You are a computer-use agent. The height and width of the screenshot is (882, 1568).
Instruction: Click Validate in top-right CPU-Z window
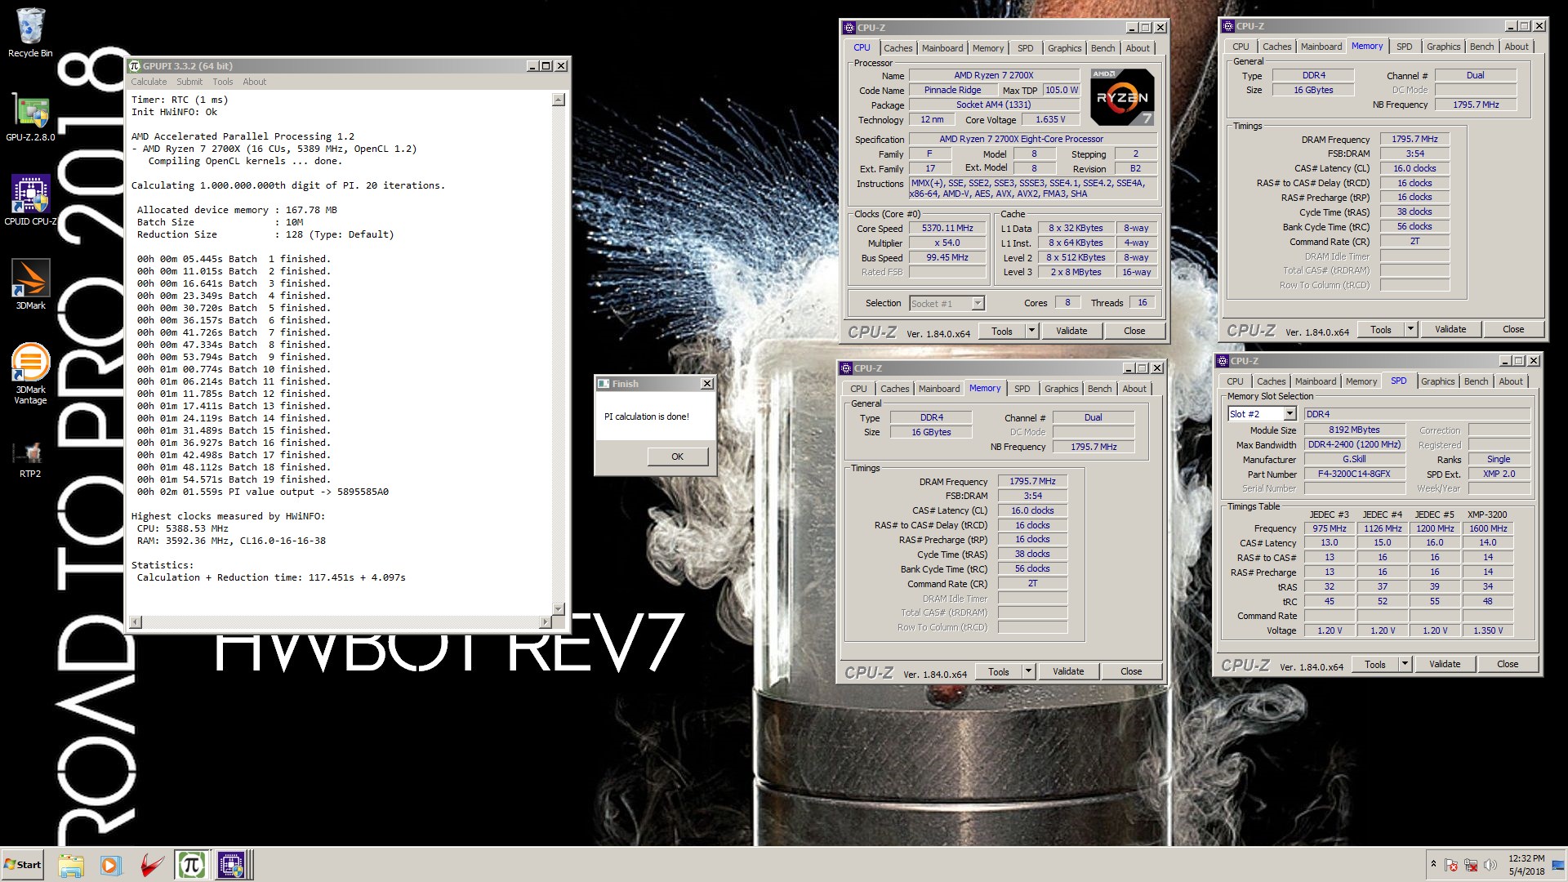(1450, 329)
